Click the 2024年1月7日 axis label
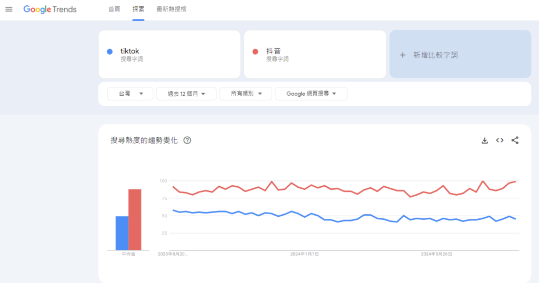 click(x=305, y=254)
